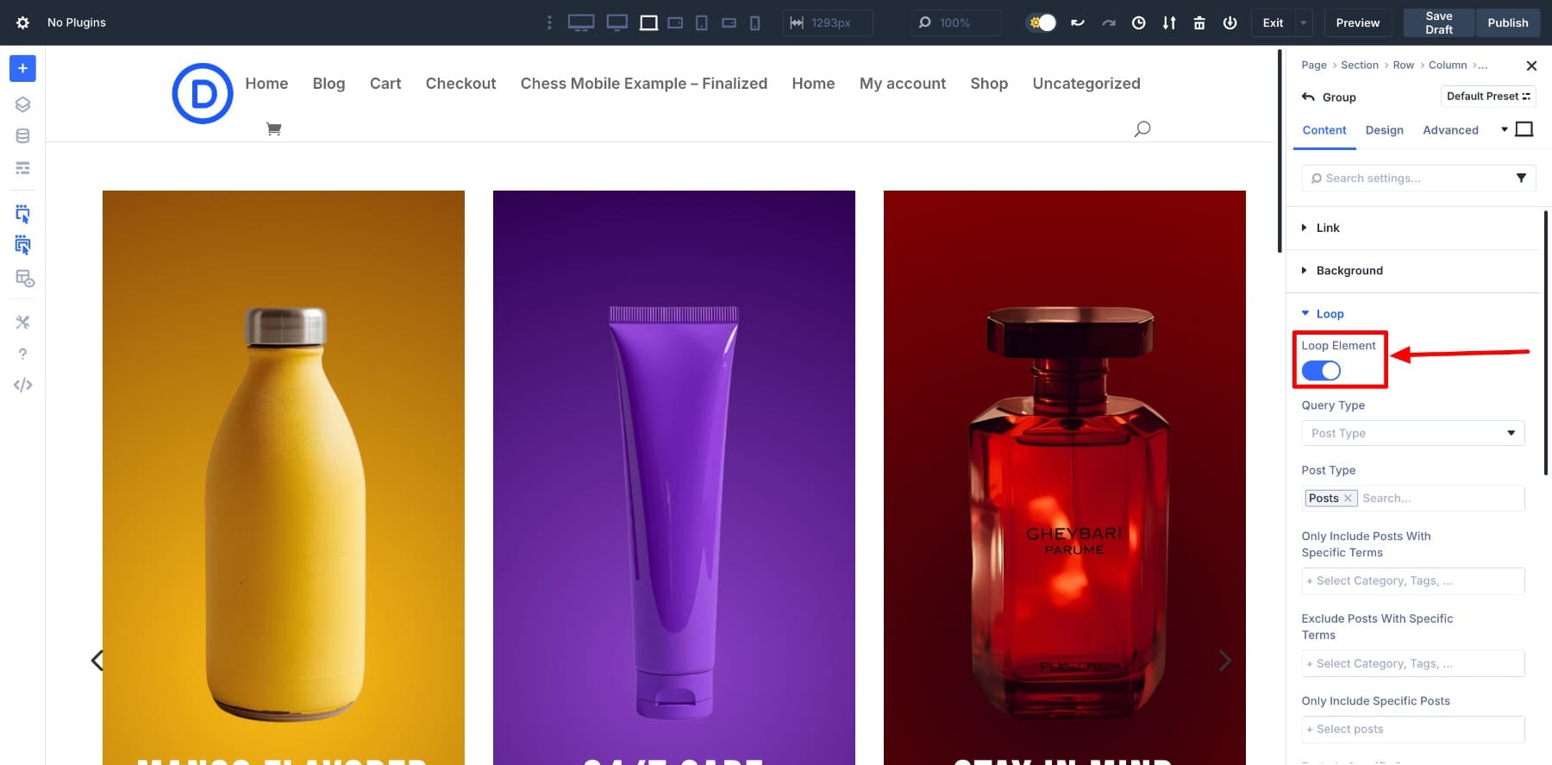Open the code editor brackets icon
The width and height of the screenshot is (1552, 765).
pos(22,385)
